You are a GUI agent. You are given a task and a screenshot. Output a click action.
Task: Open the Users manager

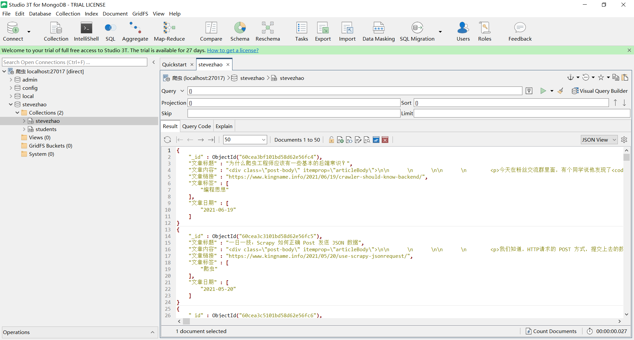click(463, 31)
